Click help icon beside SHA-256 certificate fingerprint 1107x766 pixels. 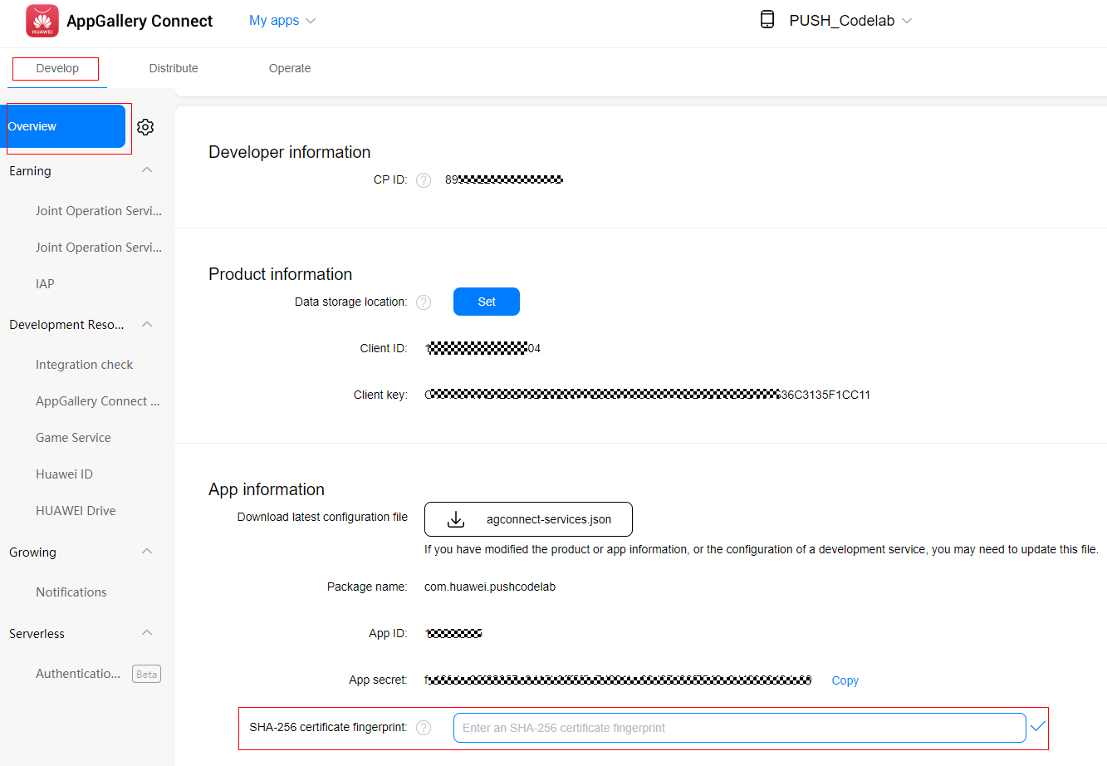tap(424, 728)
